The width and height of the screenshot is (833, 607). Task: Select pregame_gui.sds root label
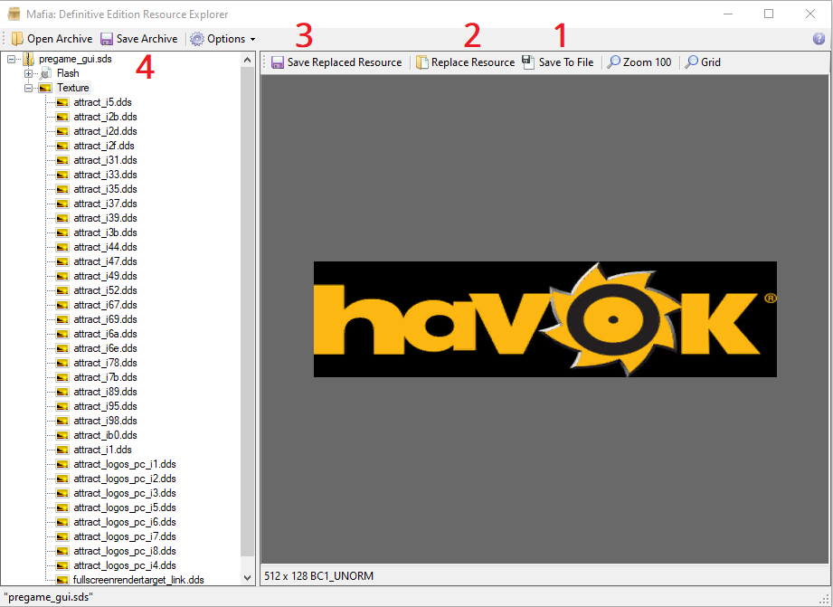[x=75, y=59]
